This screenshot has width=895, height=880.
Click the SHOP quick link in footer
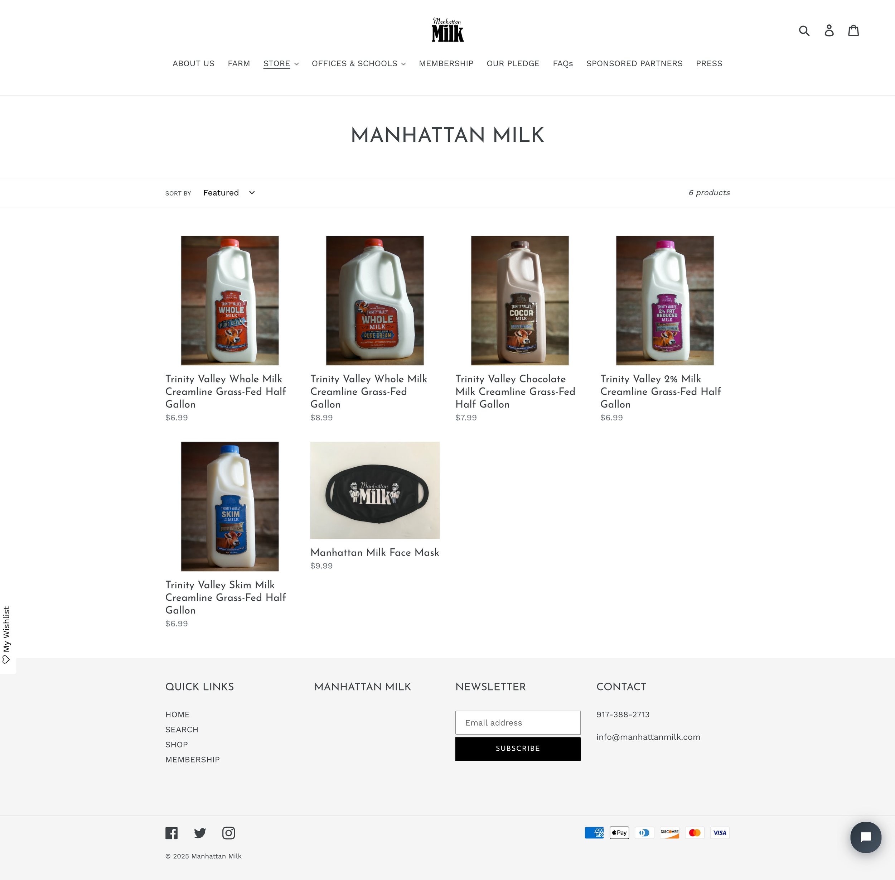[x=176, y=745]
